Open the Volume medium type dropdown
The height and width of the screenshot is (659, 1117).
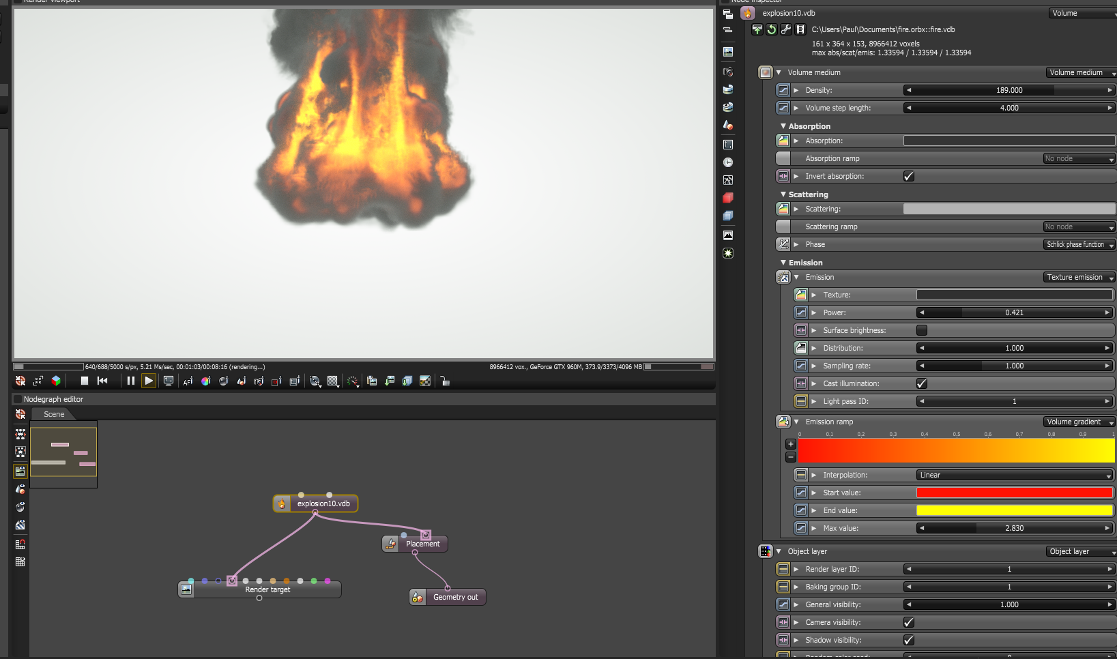[x=1082, y=72]
